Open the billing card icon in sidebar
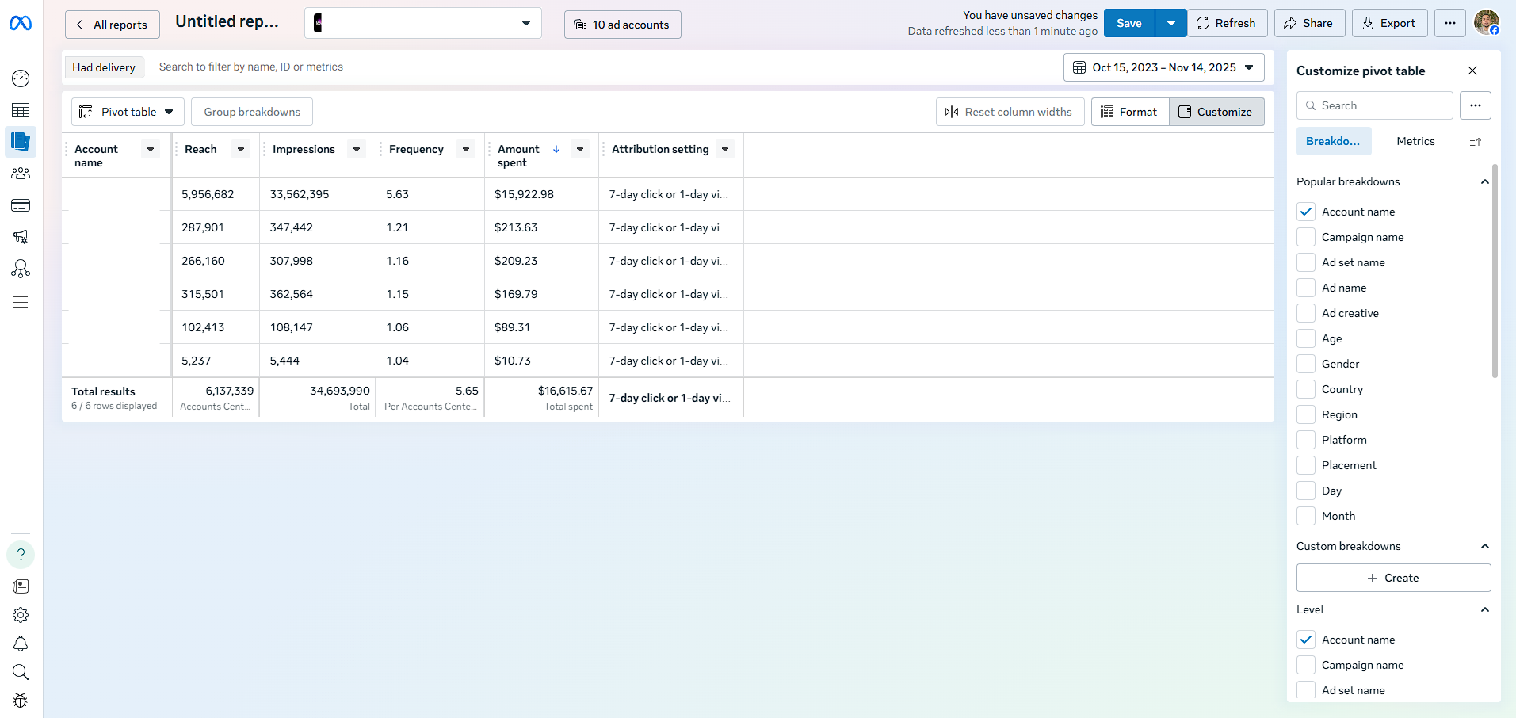Image resolution: width=1516 pixels, height=718 pixels. [x=21, y=205]
